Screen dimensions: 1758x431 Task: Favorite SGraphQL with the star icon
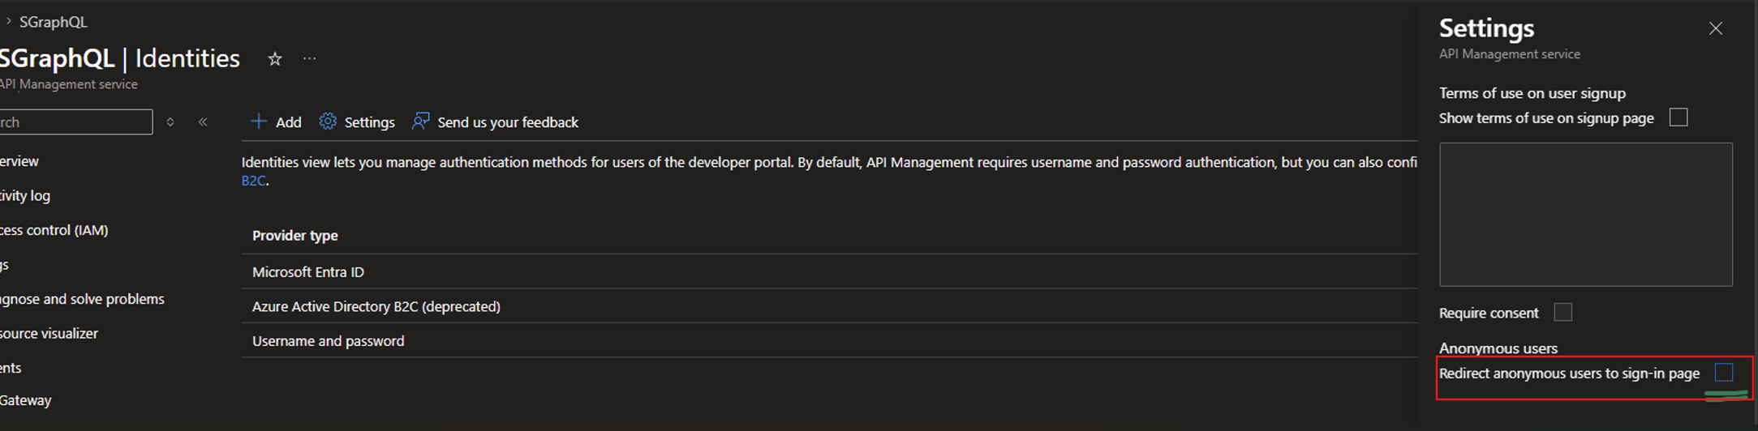(275, 59)
